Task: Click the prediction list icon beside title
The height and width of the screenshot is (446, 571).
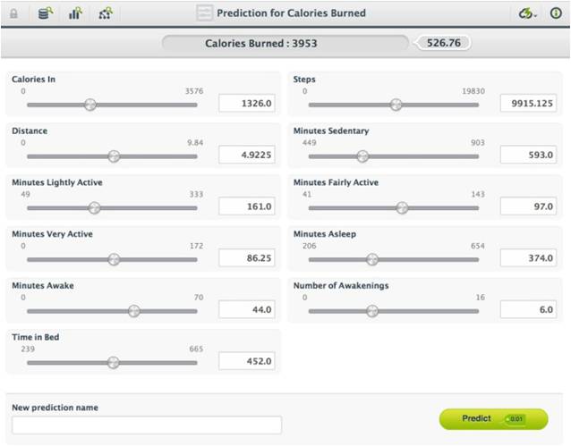Action: point(205,13)
